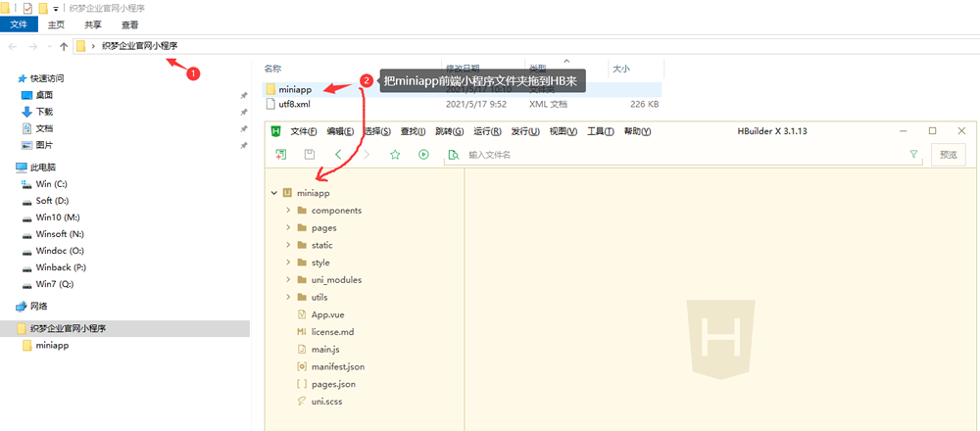Select Soft (D:) drive in navigation pane
This screenshot has width=980, height=431.
tap(52, 201)
